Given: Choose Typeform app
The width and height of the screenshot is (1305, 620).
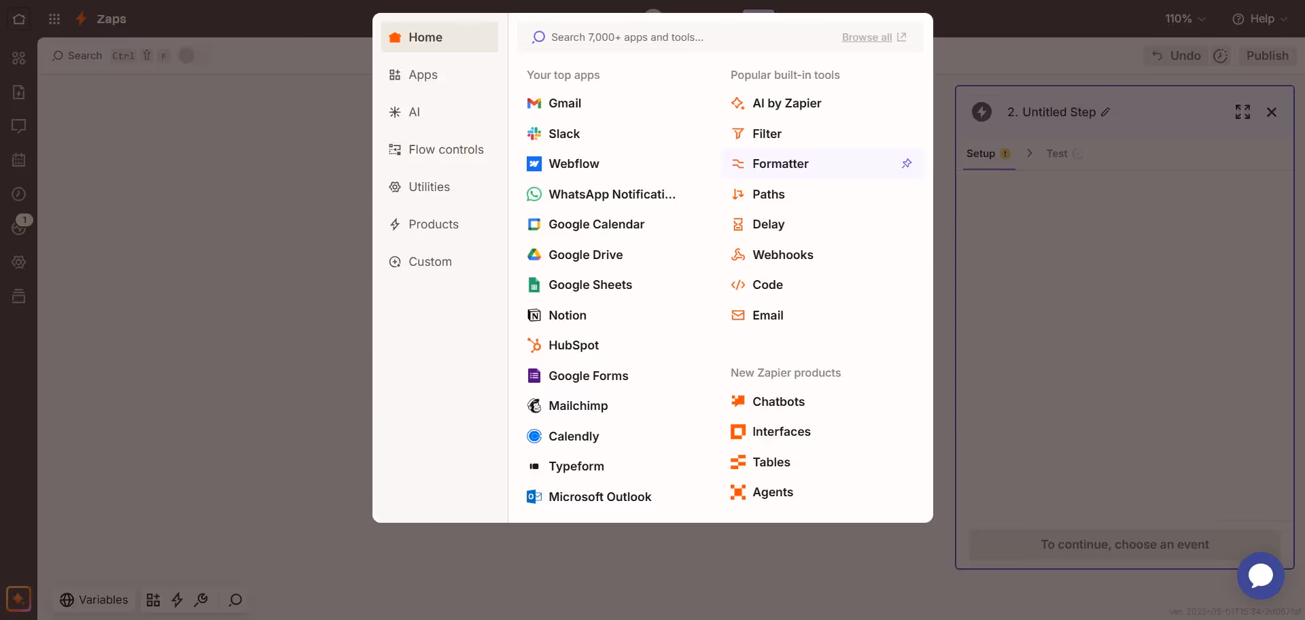Looking at the screenshot, I should [x=565, y=466].
